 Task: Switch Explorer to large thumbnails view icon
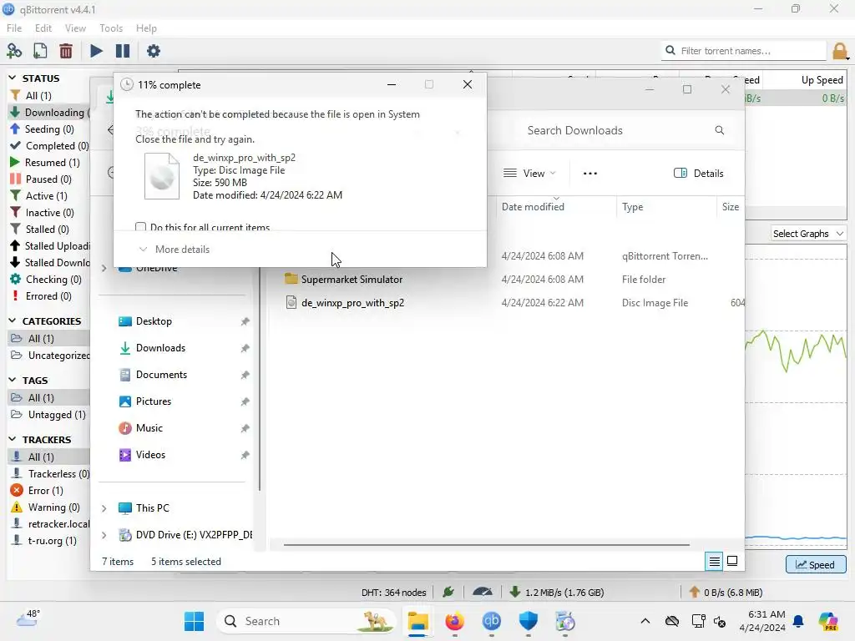[x=732, y=561]
